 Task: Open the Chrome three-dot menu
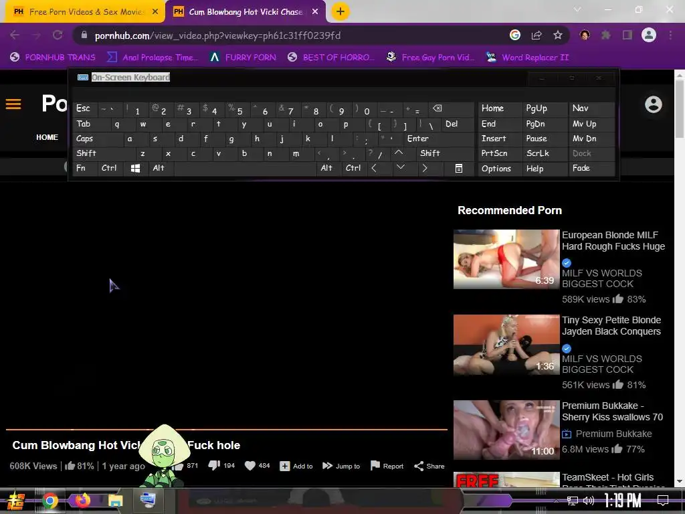670,35
